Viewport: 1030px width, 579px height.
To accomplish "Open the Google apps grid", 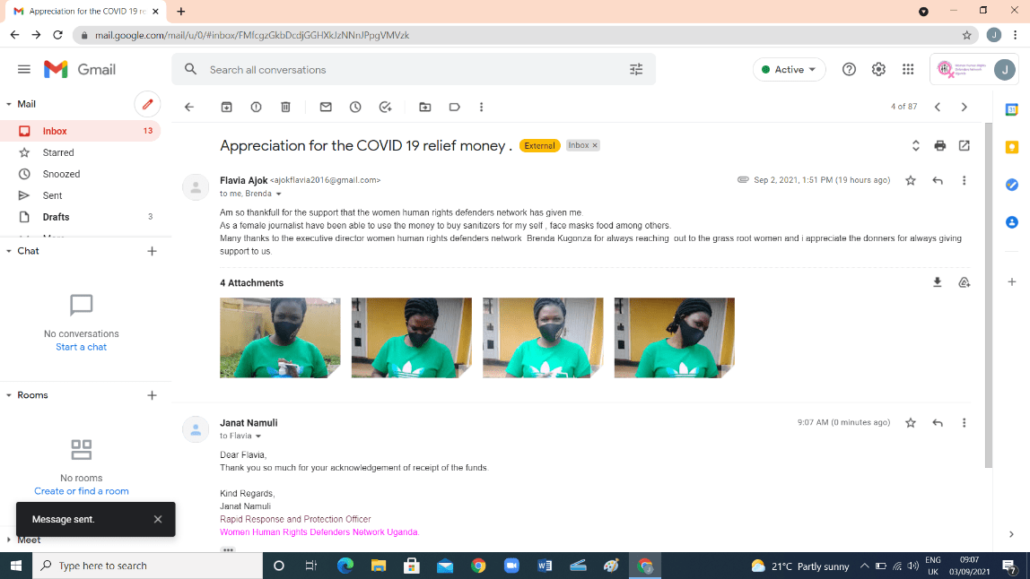I will point(908,70).
